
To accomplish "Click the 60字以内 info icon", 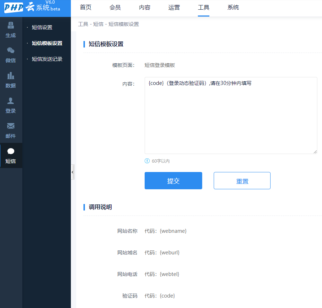I will [x=147, y=161].
